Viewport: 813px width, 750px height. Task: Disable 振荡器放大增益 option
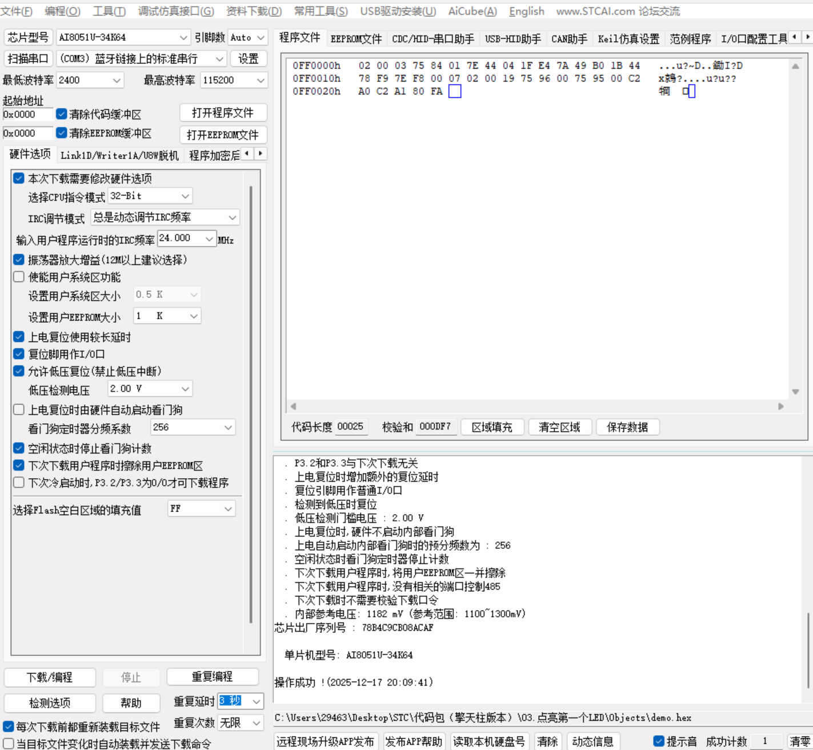(x=19, y=260)
